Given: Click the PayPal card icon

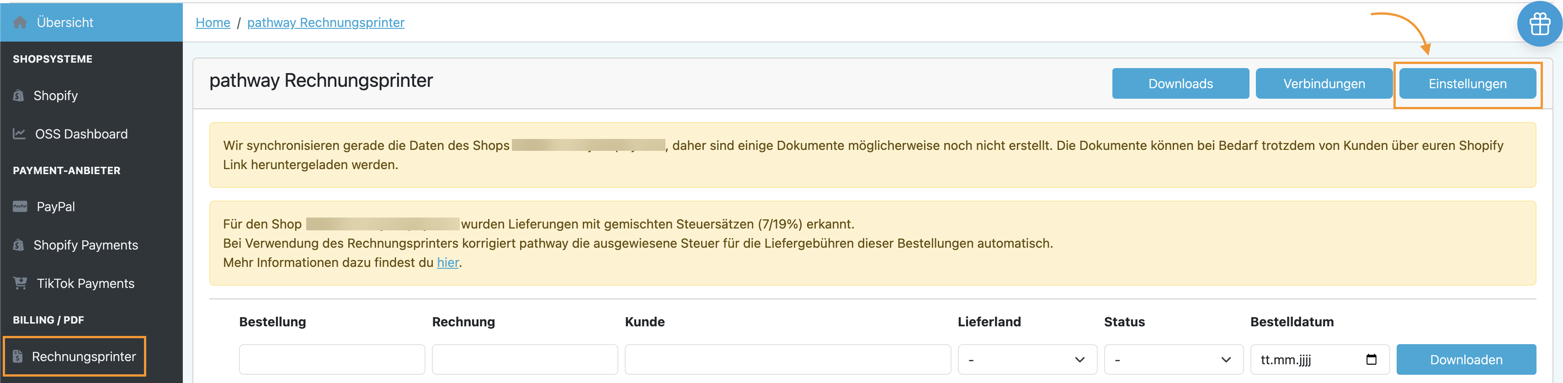Looking at the screenshot, I should tap(20, 207).
